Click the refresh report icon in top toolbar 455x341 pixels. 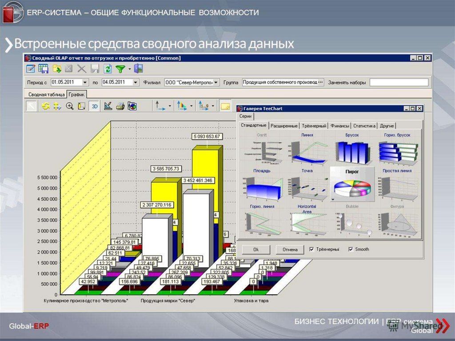(108, 69)
